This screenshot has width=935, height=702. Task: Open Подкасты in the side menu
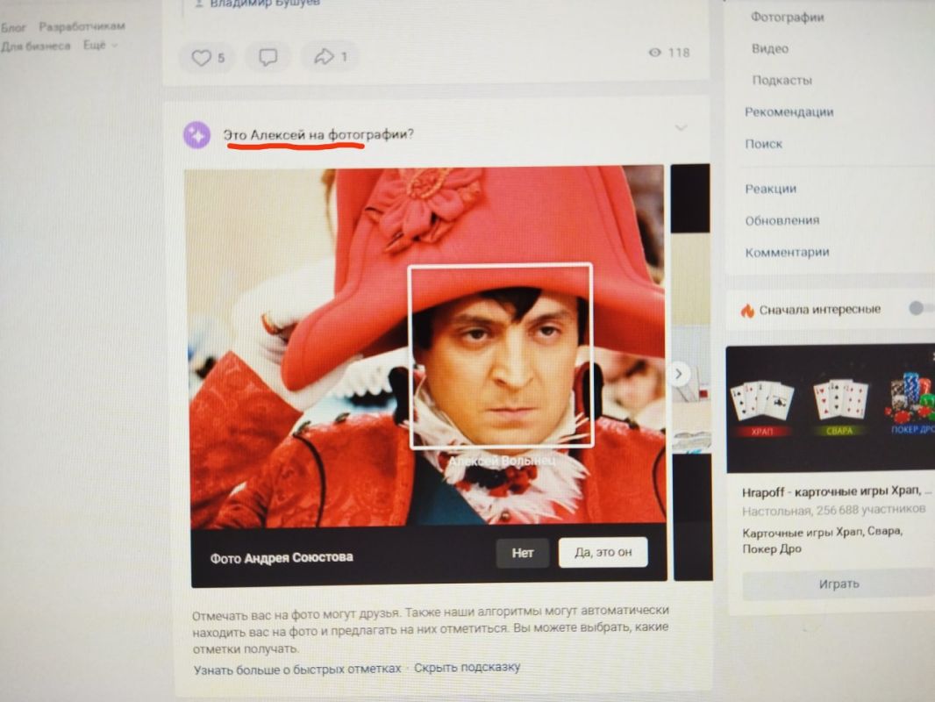782,80
